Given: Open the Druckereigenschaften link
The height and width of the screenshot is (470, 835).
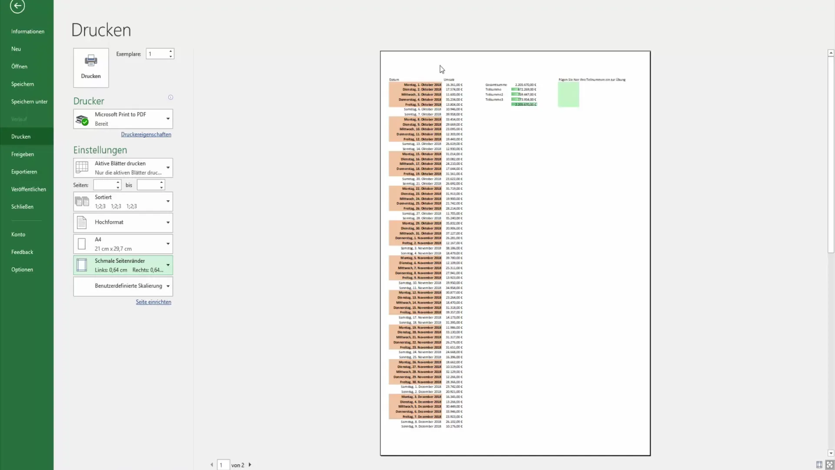Looking at the screenshot, I should click(x=146, y=134).
